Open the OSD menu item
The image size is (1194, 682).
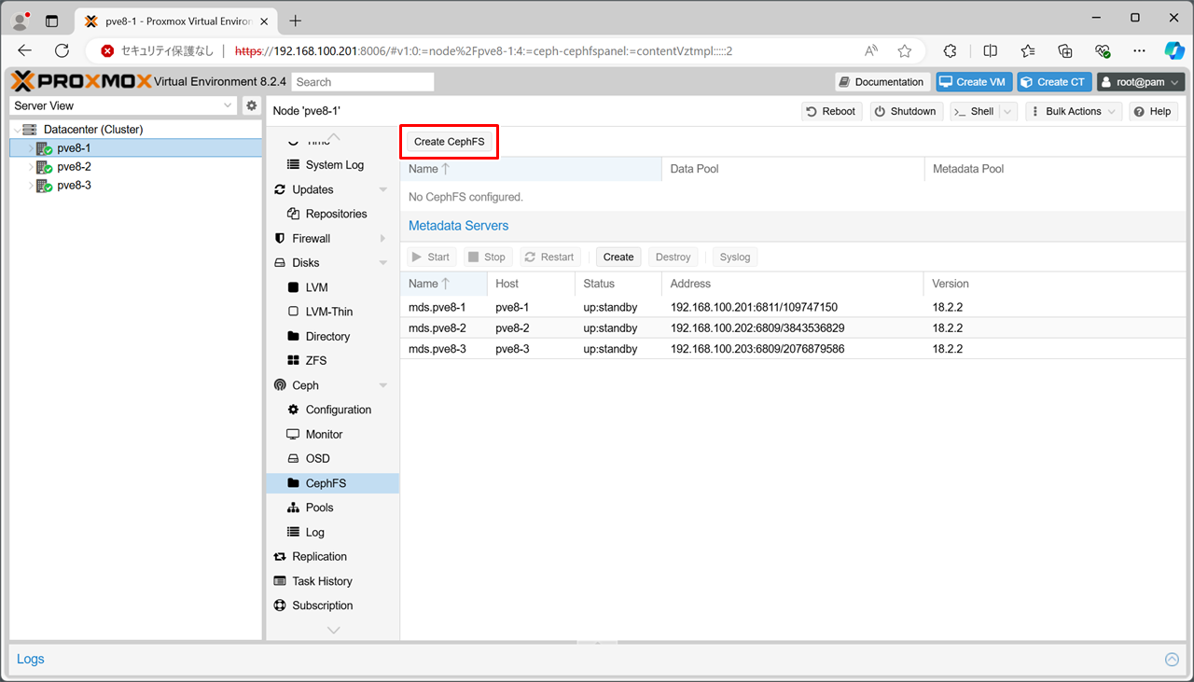317,458
